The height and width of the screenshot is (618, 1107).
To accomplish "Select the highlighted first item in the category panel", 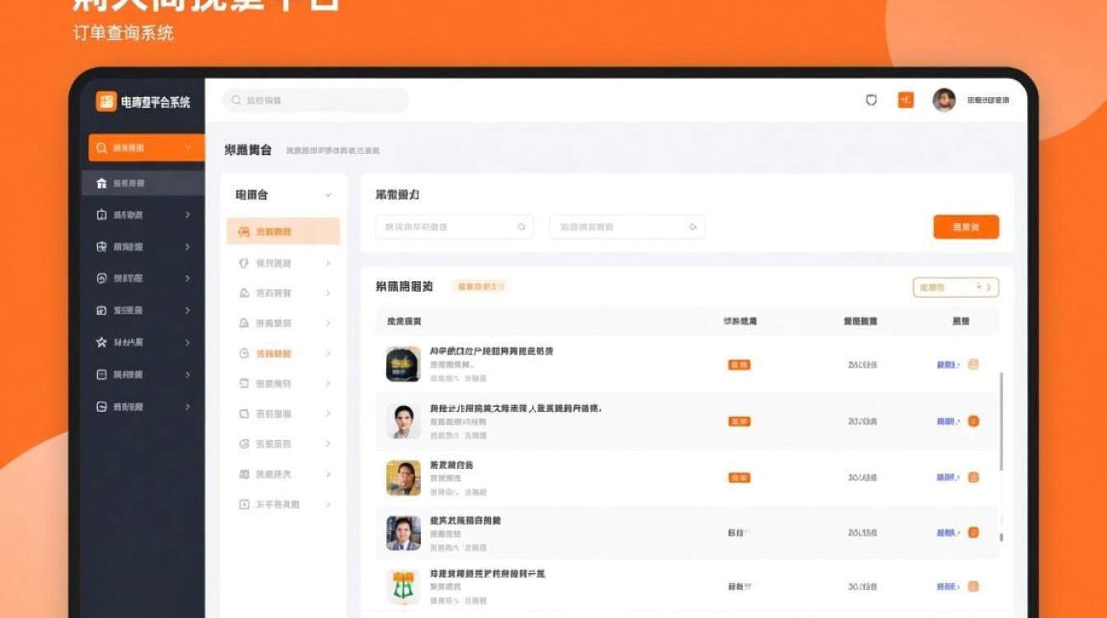I will tap(284, 232).
